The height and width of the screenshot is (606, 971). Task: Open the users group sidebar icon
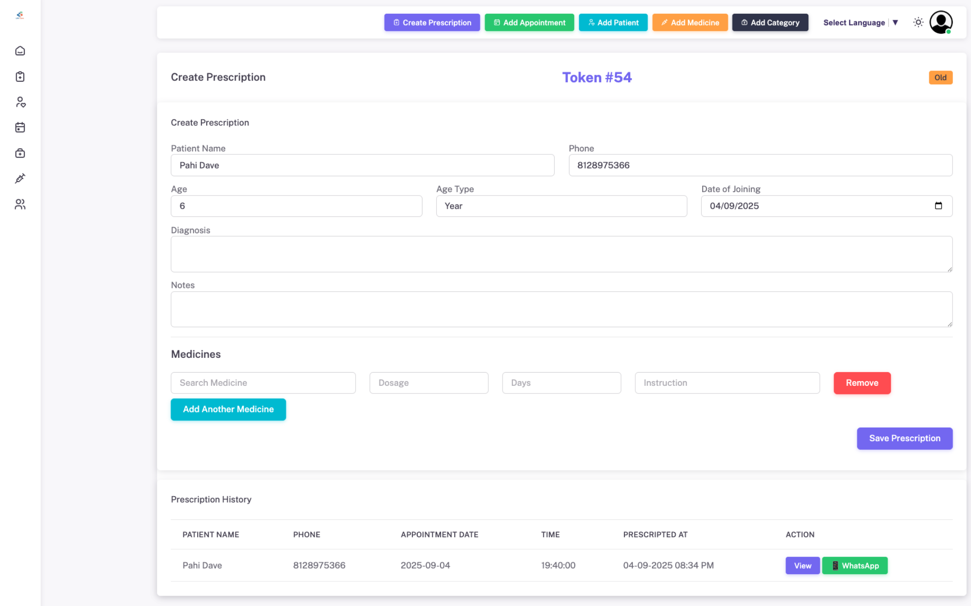[x=20, y=204]
